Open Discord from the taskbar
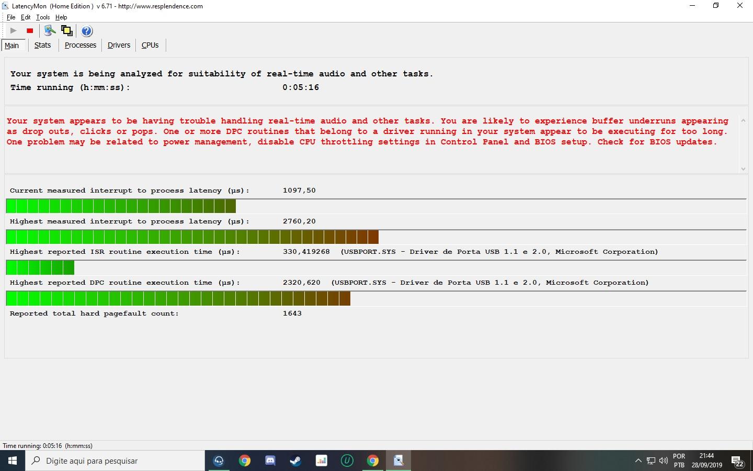The image size is (753, 471). pyautogui.click(x=270, y=461)
